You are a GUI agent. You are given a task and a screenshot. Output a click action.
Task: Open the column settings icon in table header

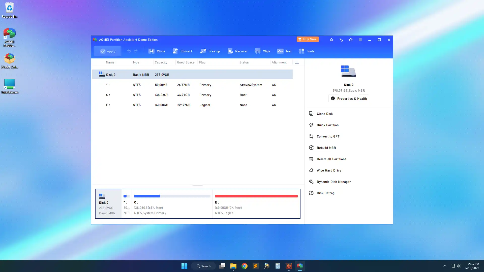coord(297,62)
